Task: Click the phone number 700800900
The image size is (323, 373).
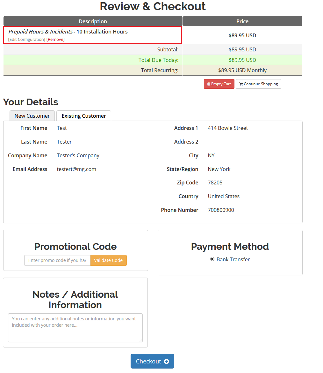Action: tap(221, 210)
